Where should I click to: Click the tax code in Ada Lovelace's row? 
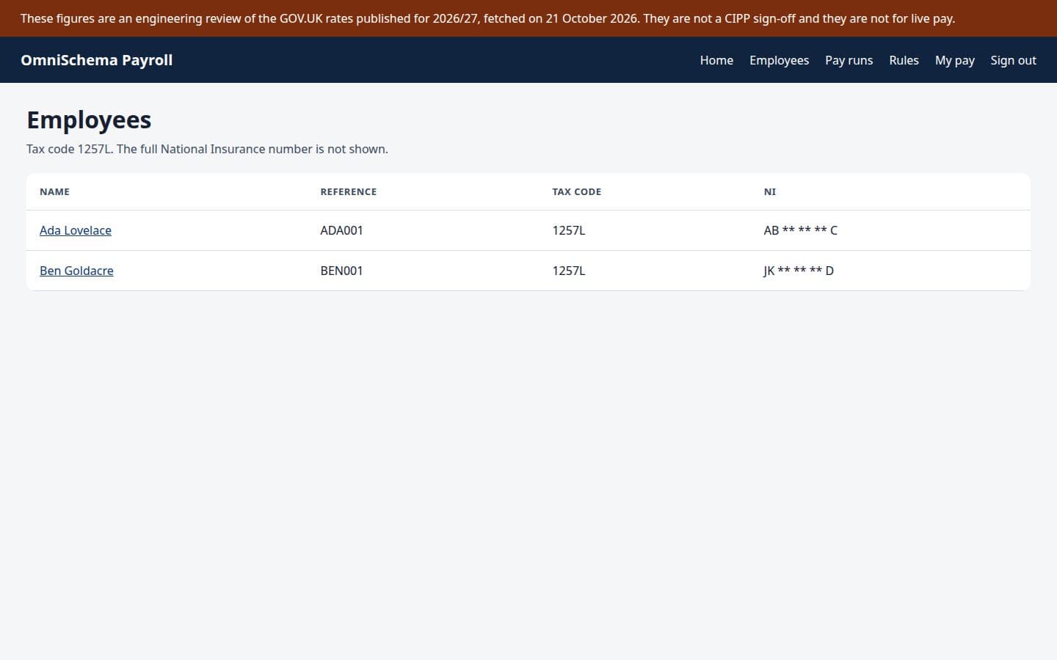pos(569,230)
